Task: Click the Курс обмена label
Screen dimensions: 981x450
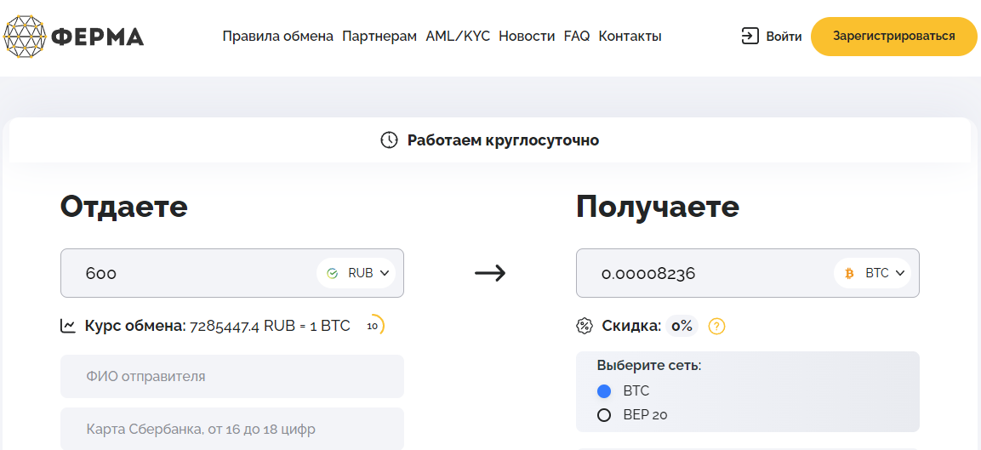Action: pos(135,326)
